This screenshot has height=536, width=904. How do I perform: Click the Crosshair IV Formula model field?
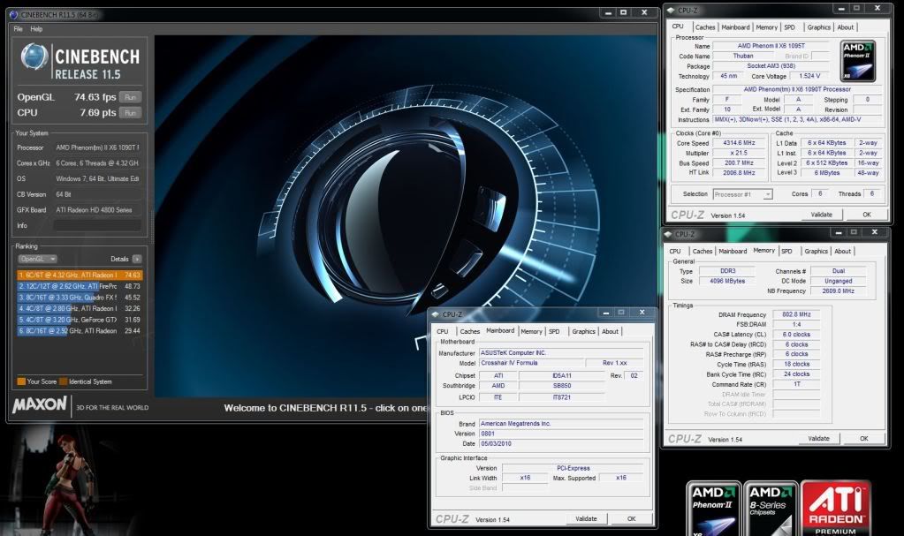tap(531, 363)
